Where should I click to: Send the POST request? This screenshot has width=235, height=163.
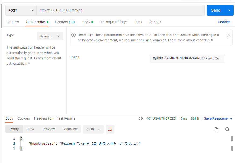[216, 10]
